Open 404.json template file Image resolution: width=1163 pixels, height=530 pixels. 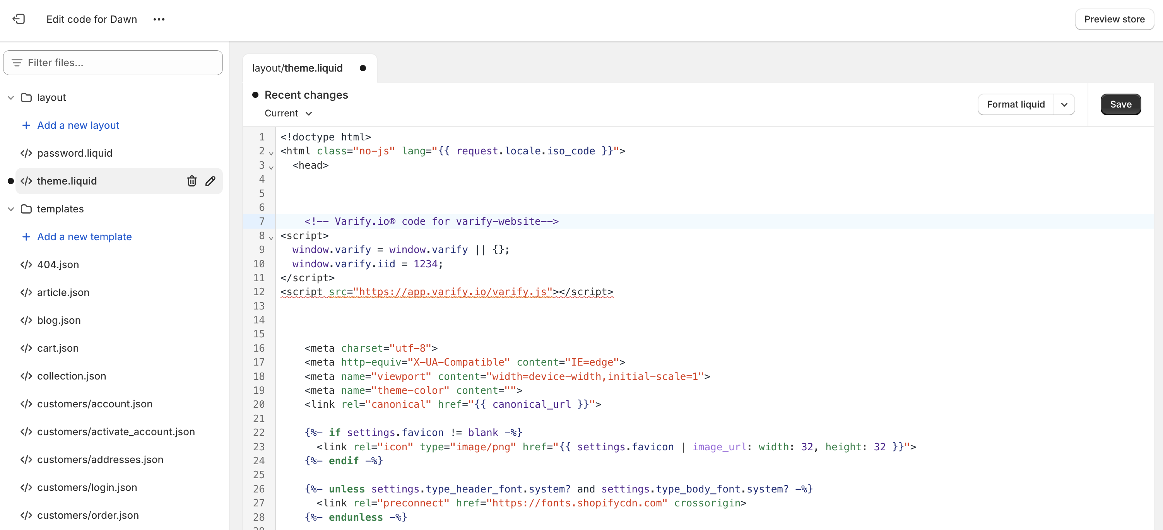point(58,265)
